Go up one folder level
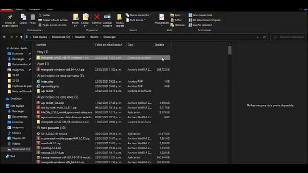308x173 pixels. pos(21,37)
